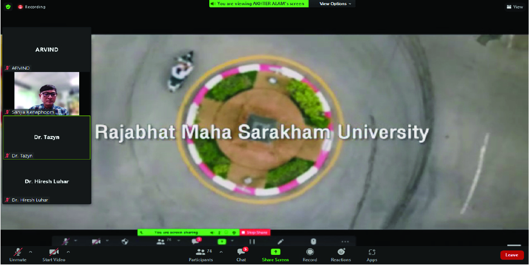Select Sanya Kenaphoom's video thumbnail
The height and width of the screenshot is (265, 529).
point(47,93)
